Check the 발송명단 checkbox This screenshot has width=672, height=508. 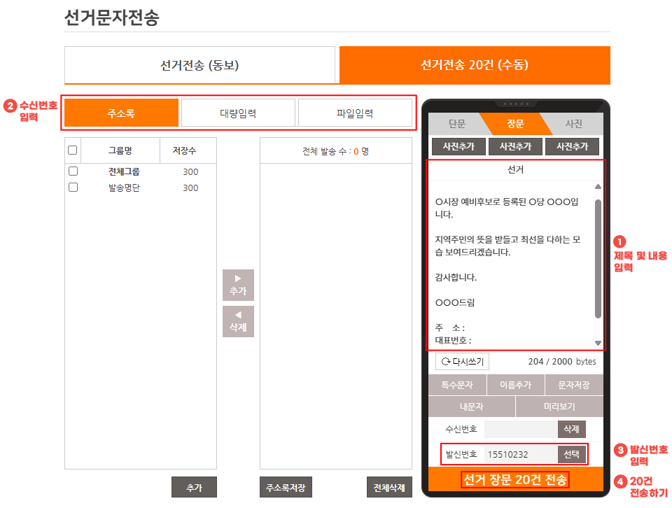point(73,188)
